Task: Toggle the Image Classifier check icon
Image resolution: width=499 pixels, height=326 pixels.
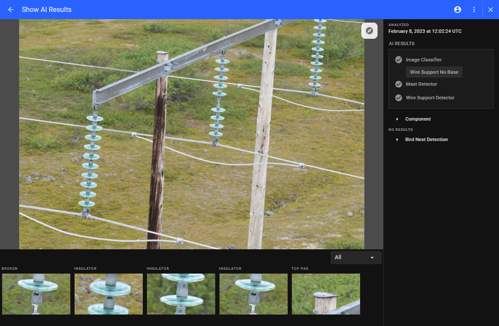Action: (x=398, y=60)
